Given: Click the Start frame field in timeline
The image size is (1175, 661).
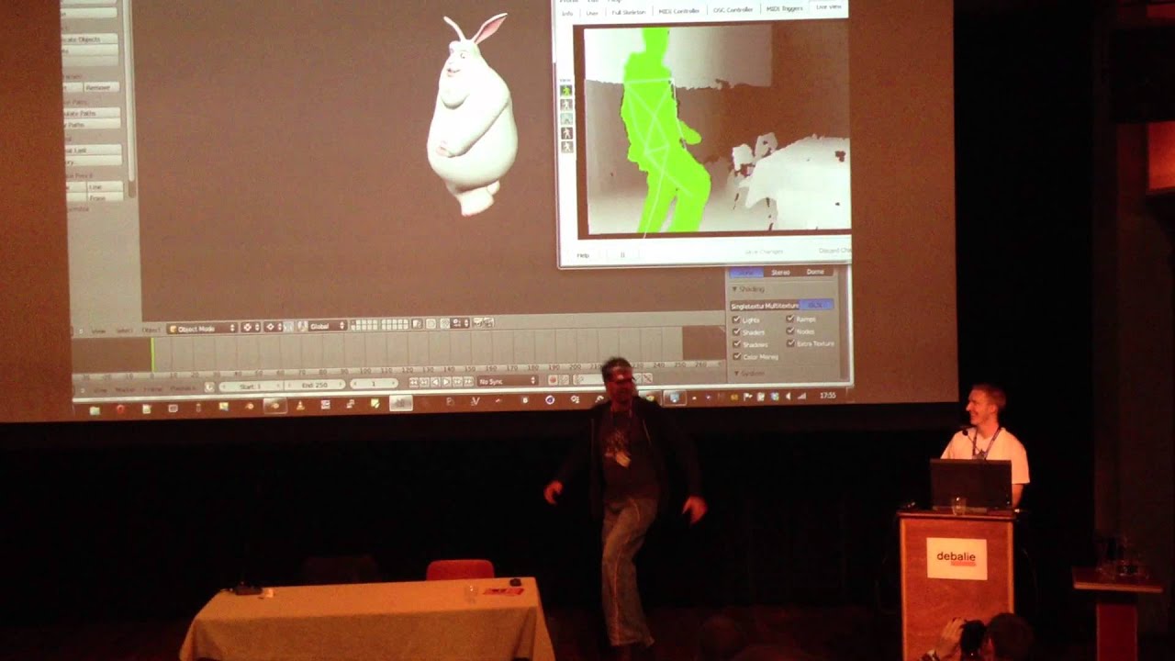Looking at the screenshot, I should click(x=250, y=386).
